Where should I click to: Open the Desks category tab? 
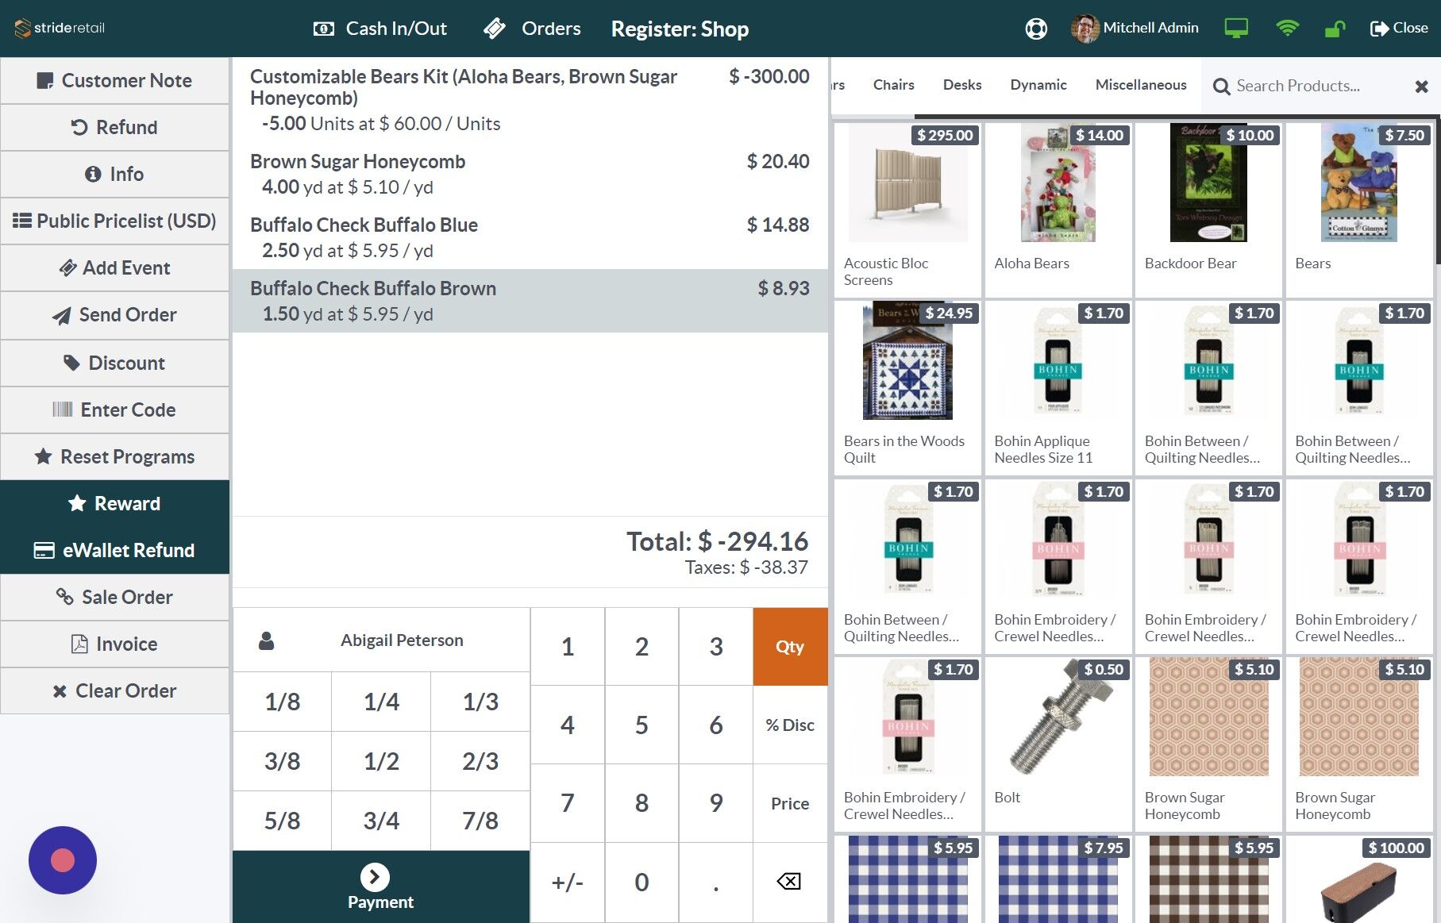click(961, 85)
